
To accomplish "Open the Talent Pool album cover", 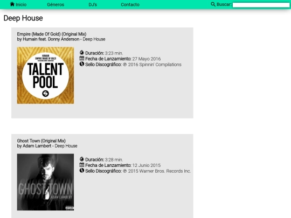I will tap(45, 75).
